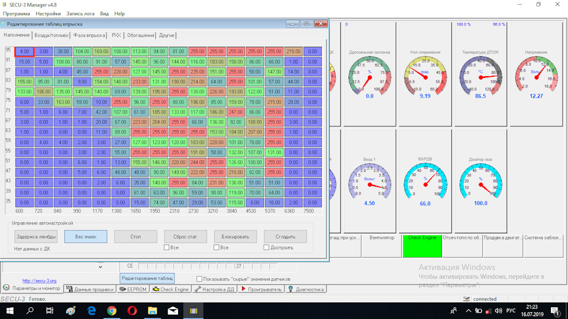This screenshot has height=319, width=568.
Task: Click the Вход 1 voltage gauge
Action: pyautogui.click(x=369, y=181)
